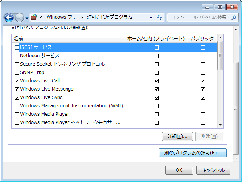Sort by the 名前 column header

tap(68, 38)
